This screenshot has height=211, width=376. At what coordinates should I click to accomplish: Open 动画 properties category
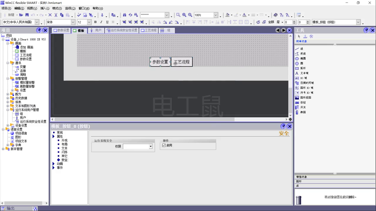tap(60, 164)
